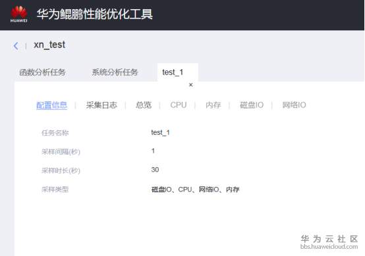This screenshot has width=365, height=256.
Task: Switch to the 配置信息 sub-tab
Action: point(52,105)
